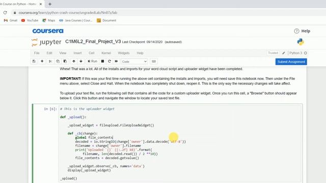Click the Coursera logo

tap(48, 31)
